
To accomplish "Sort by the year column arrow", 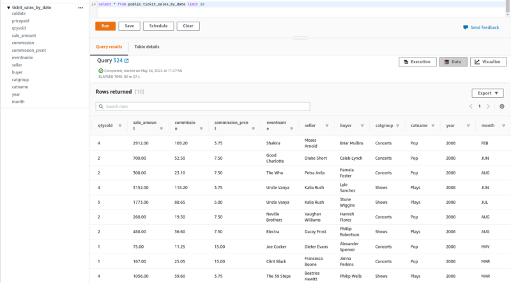I will [468, 125].
